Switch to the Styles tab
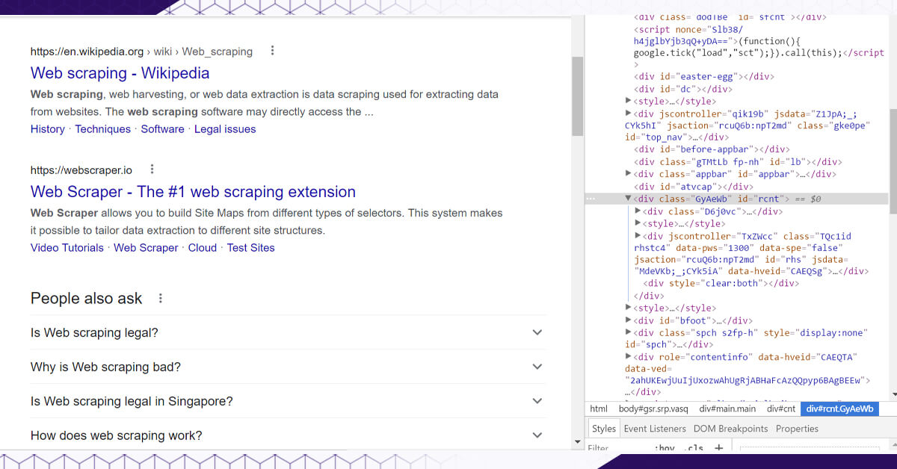This screenshot has height=469, width=897. point(603,429)
